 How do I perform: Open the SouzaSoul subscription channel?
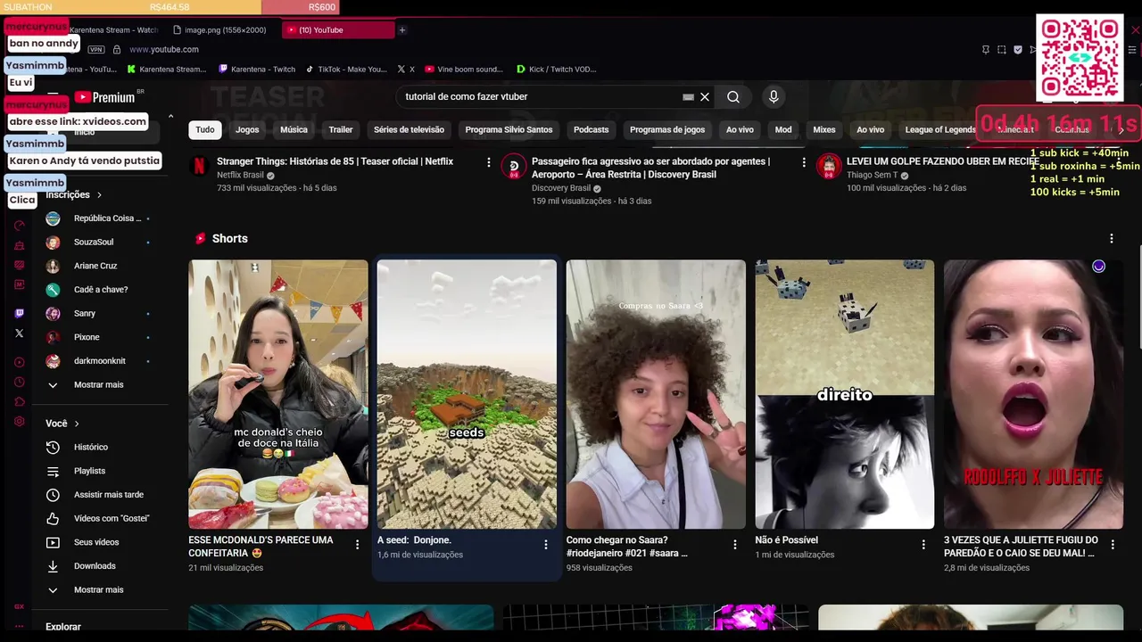[100, 242]
